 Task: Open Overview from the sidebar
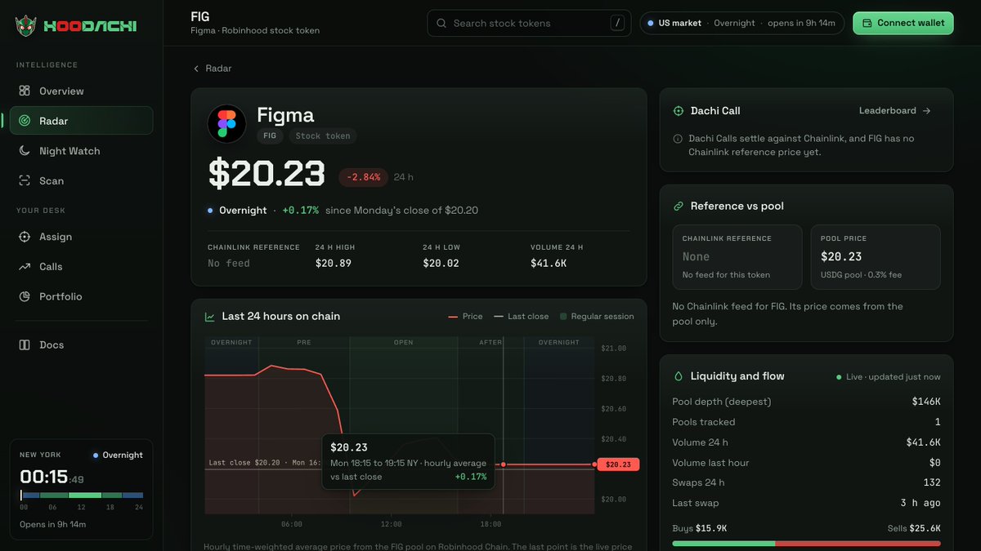click(81, 91)
